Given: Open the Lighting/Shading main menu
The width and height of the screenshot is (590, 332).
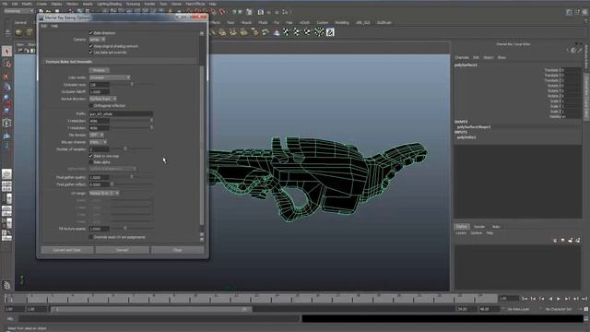Looking at the screenshot, I should (109, 4).
